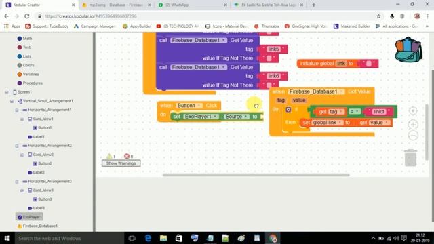
Task: Select Button1 in component tree
Action: 42,128
